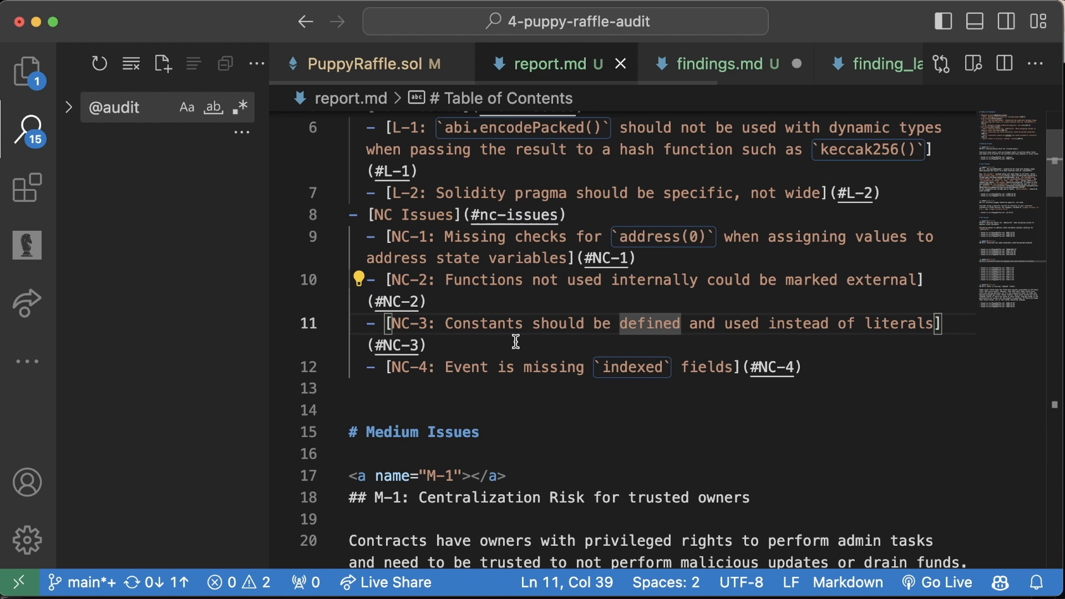The height and width of the screenshot is (599, 1065).
Task: Open the command center 4-puppy-raffle-audit
Action: (565, 22)
